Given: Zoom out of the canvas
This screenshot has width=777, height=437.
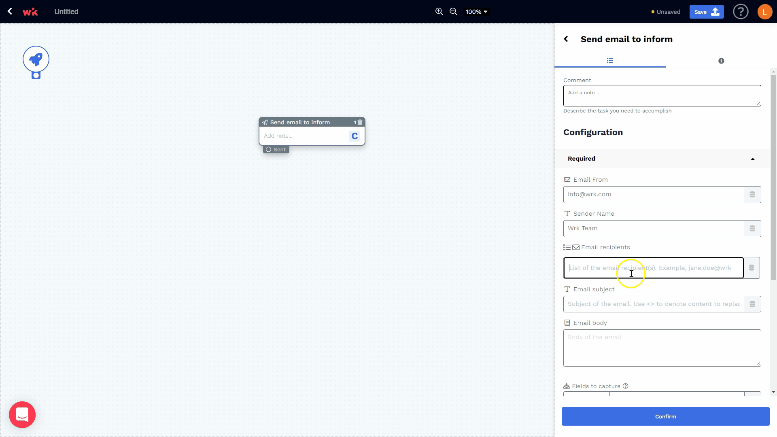Looking at the screenshot, I should [x=454, y=12].
